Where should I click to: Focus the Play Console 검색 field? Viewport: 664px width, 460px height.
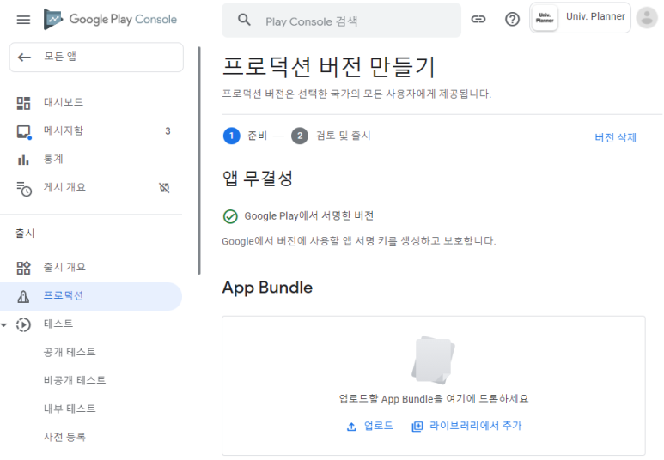(341, 21)
